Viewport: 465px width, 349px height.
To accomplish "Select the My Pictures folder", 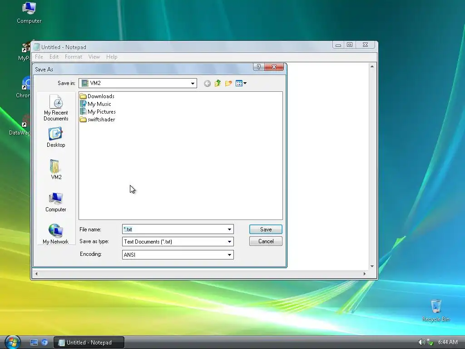I will tap(98, 112).
